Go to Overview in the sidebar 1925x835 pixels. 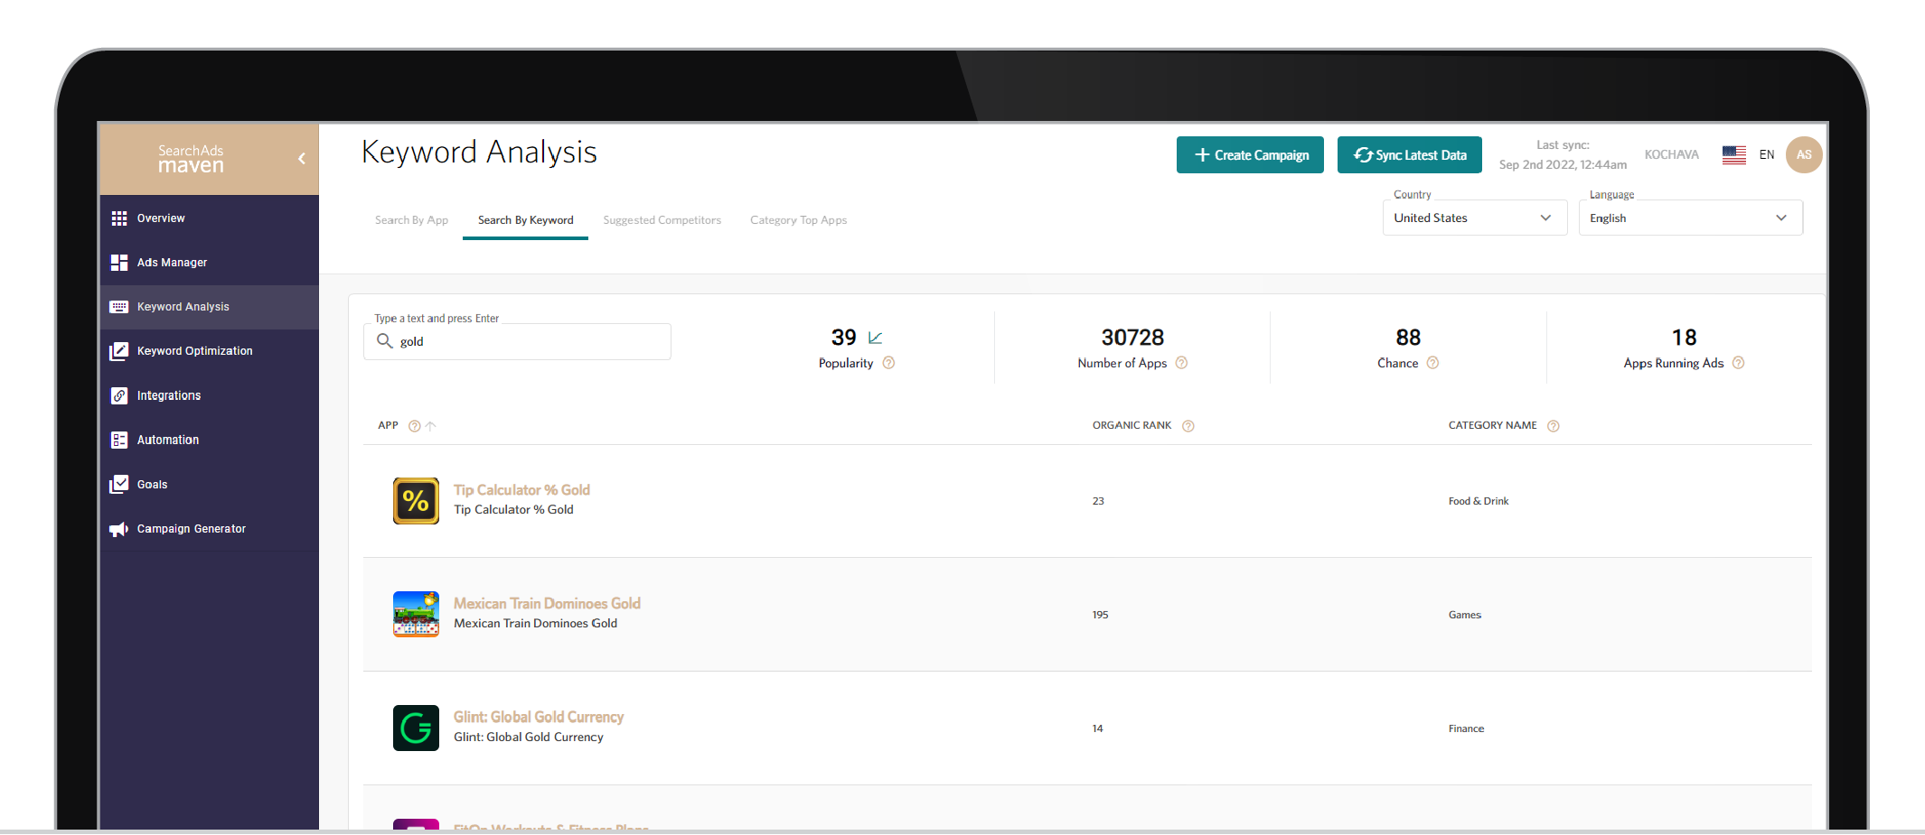[x=210, y=218]
